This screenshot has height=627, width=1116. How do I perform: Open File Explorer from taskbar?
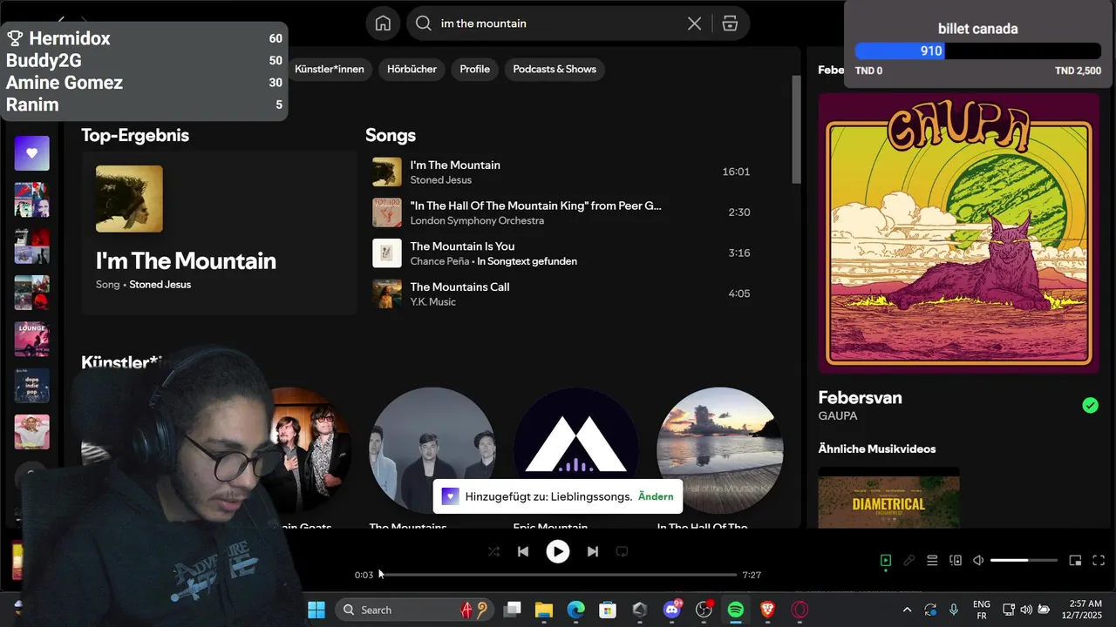click(x=544, y=610)
